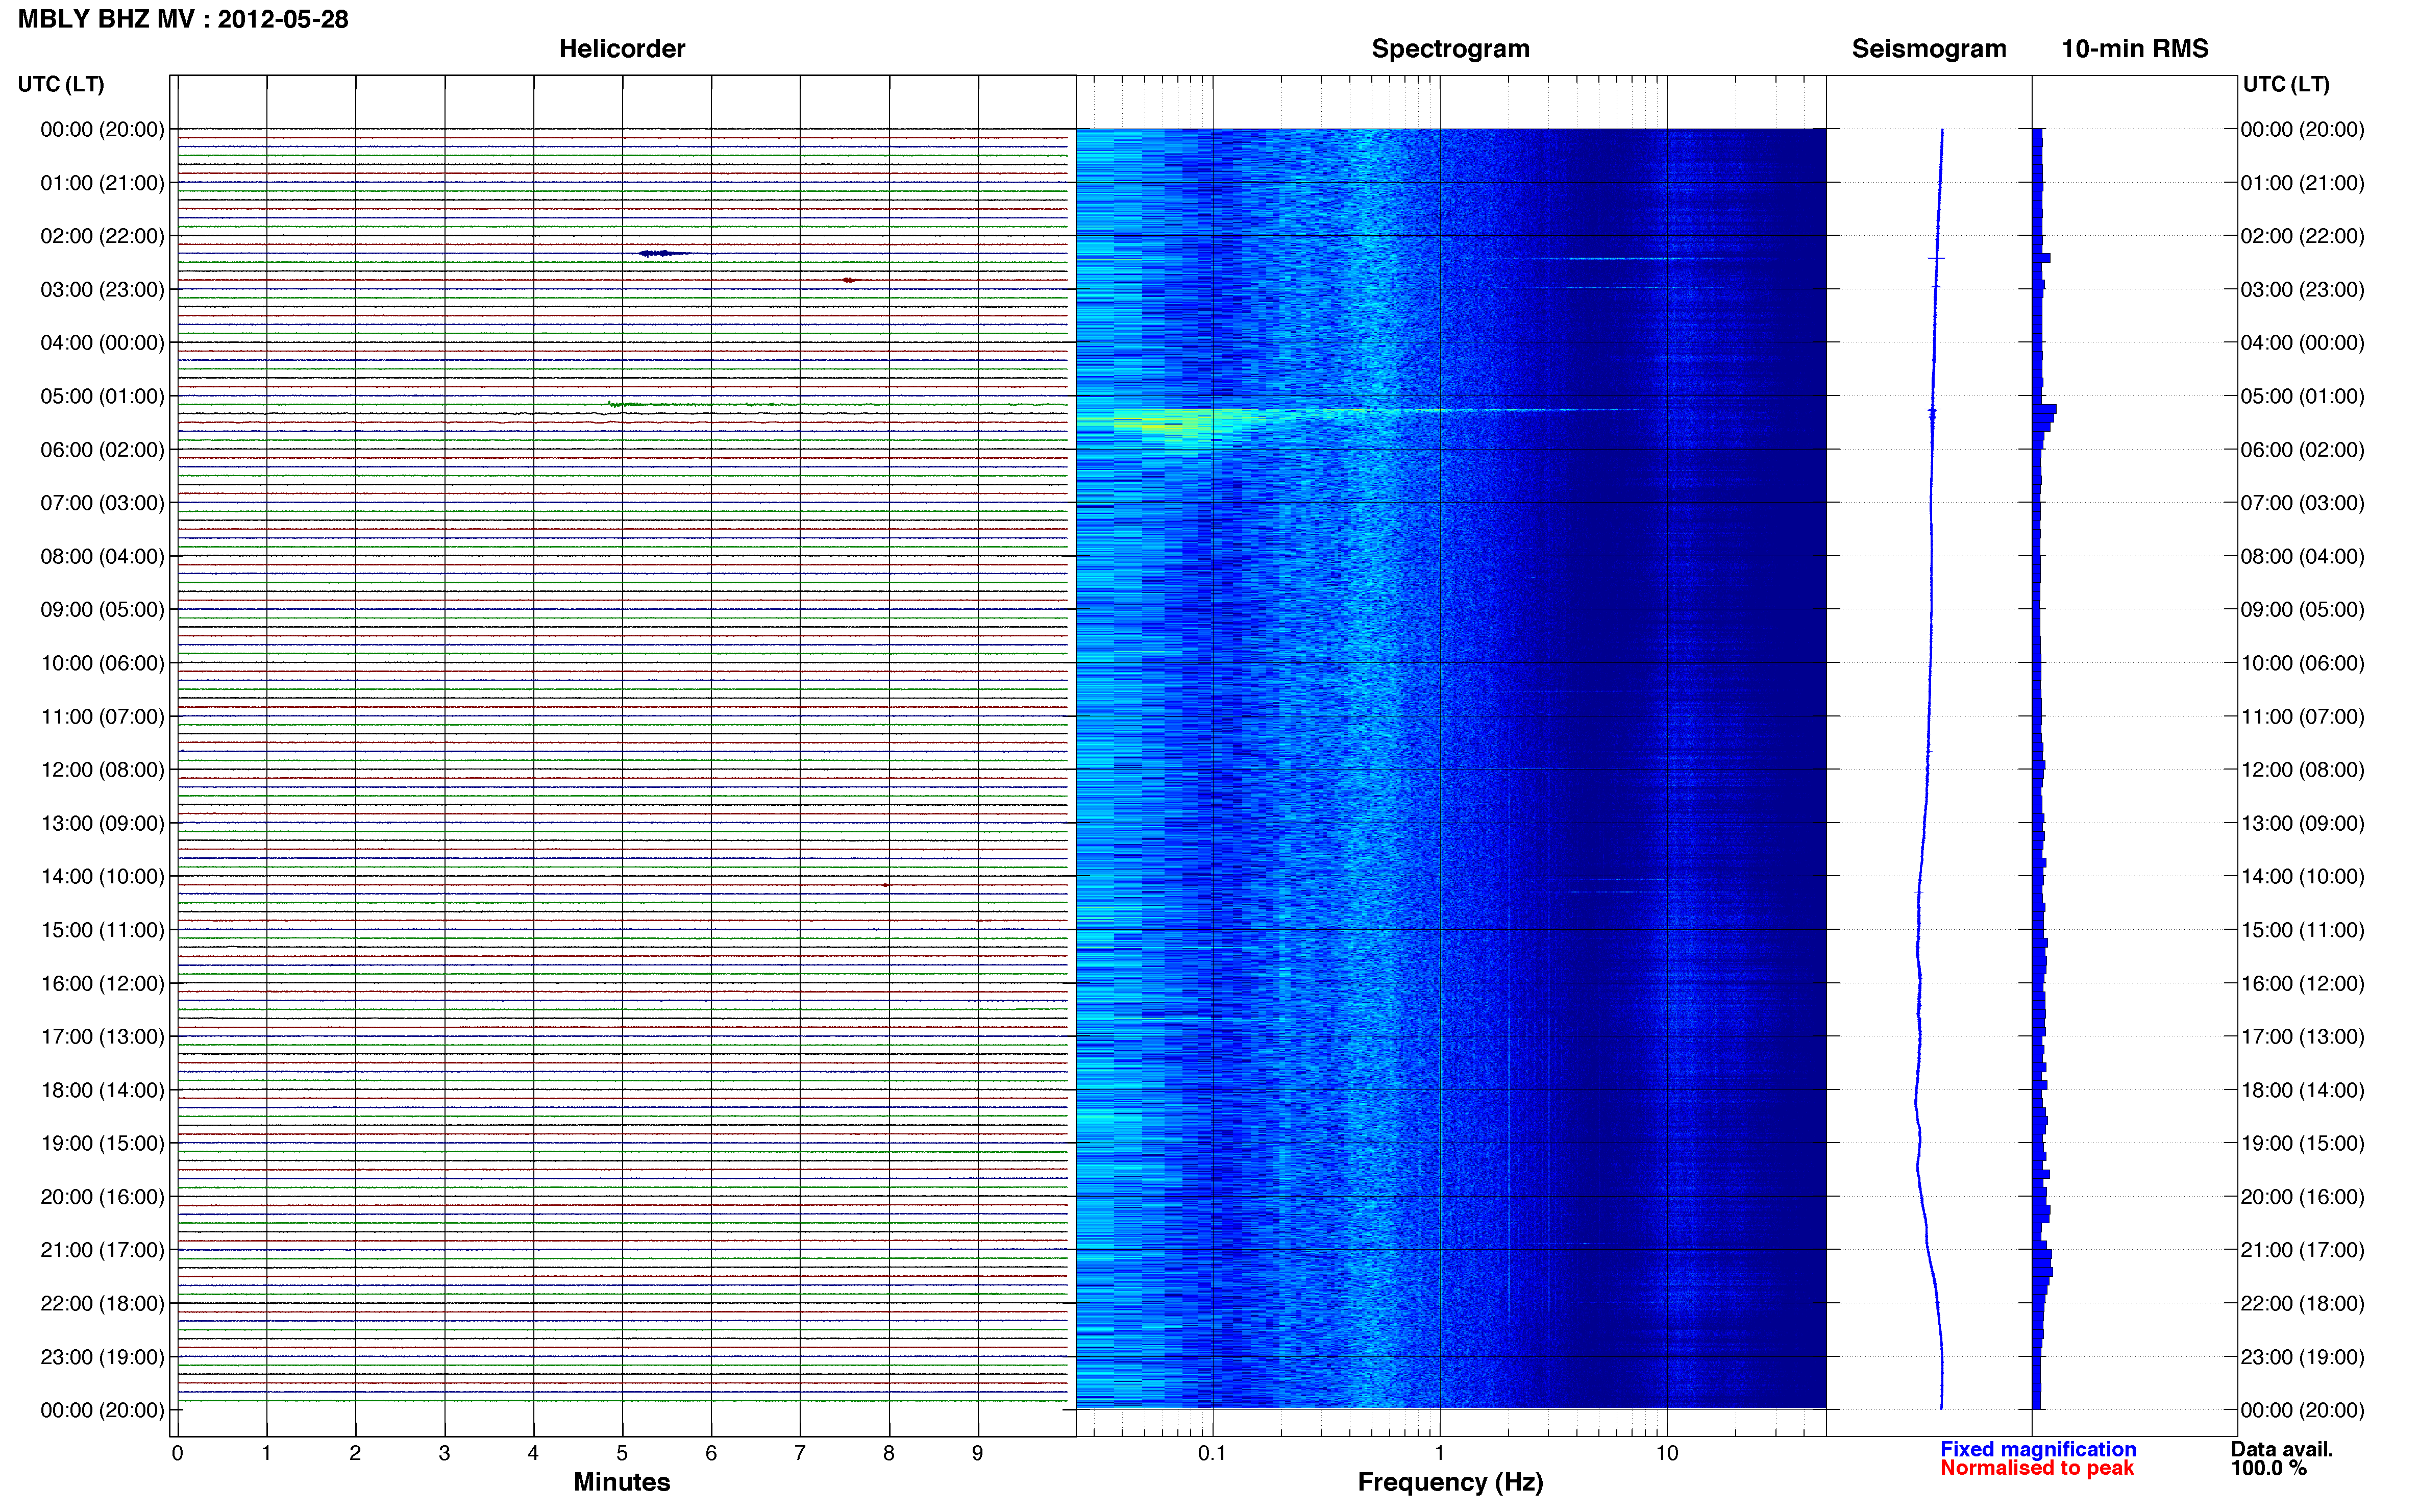The width and height of the screenshot is (2419, 1512).
Task: Click '22:00 (18:00)' on the right time axis
Action: tap(2302, 1303)
